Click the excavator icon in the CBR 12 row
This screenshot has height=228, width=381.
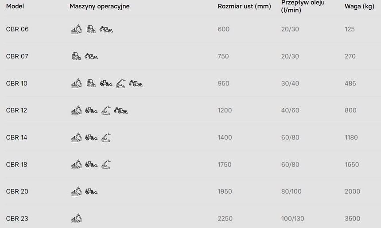point(76,110)
